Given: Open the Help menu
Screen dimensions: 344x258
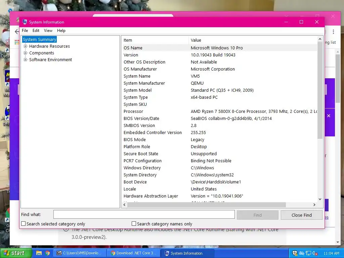Looking at the screenshot, I should click(61, 31).
